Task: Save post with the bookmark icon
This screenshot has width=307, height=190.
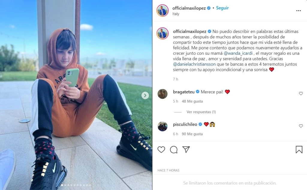Action: pyautogui.click(x=299, y=150)
